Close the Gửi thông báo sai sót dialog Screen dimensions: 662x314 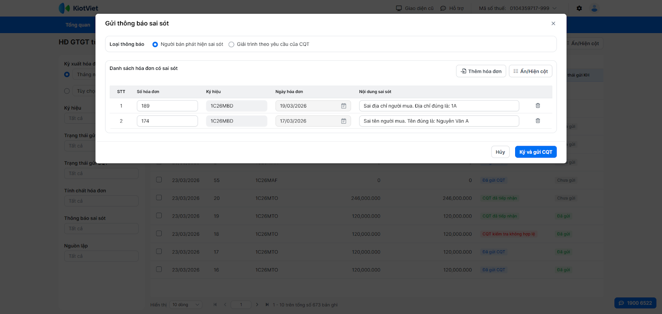(553, 24)
